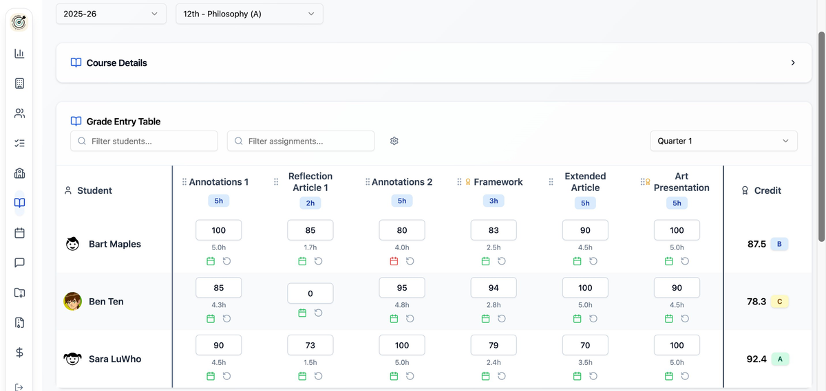Click the Filter students search field

click(144, 141)
